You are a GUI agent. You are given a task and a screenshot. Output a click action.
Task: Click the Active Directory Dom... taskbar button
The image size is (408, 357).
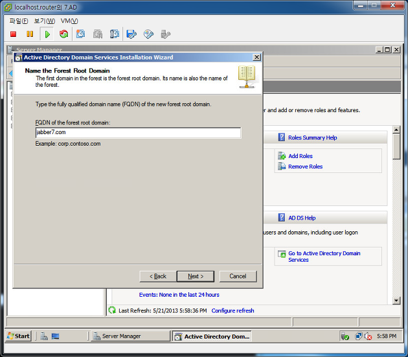click(212, 336)
